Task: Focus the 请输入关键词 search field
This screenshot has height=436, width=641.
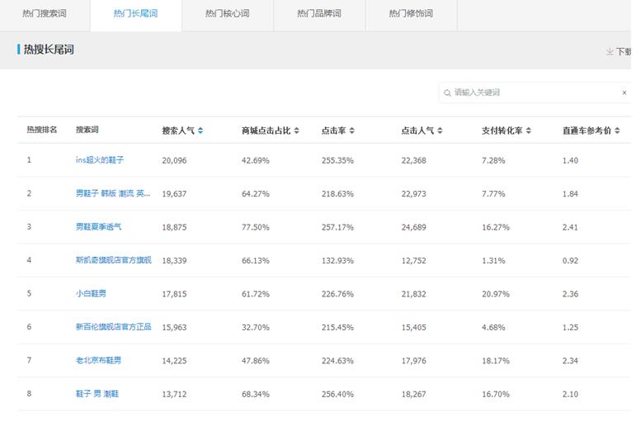Action: 532,93
